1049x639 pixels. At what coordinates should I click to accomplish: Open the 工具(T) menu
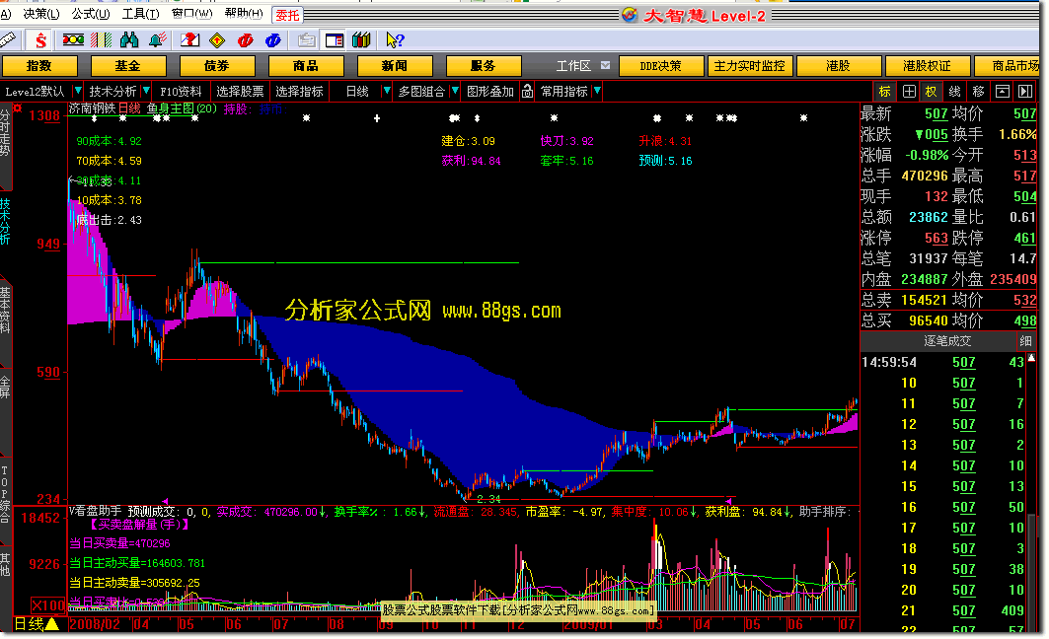(140, 14)
